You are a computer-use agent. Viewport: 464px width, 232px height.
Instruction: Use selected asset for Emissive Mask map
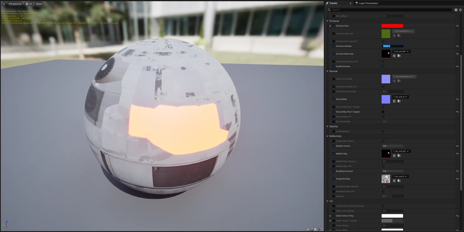[x=394, y=56]
